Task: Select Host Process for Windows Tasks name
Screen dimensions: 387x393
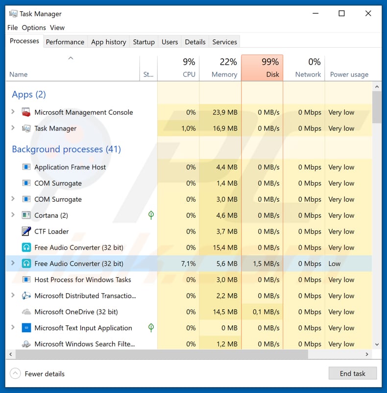Action: pyautogui.click(x=83, y=280)
